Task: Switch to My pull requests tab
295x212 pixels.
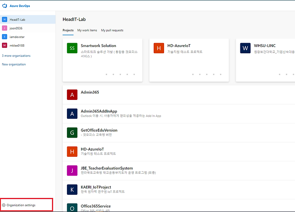Action: click(112, 30)
